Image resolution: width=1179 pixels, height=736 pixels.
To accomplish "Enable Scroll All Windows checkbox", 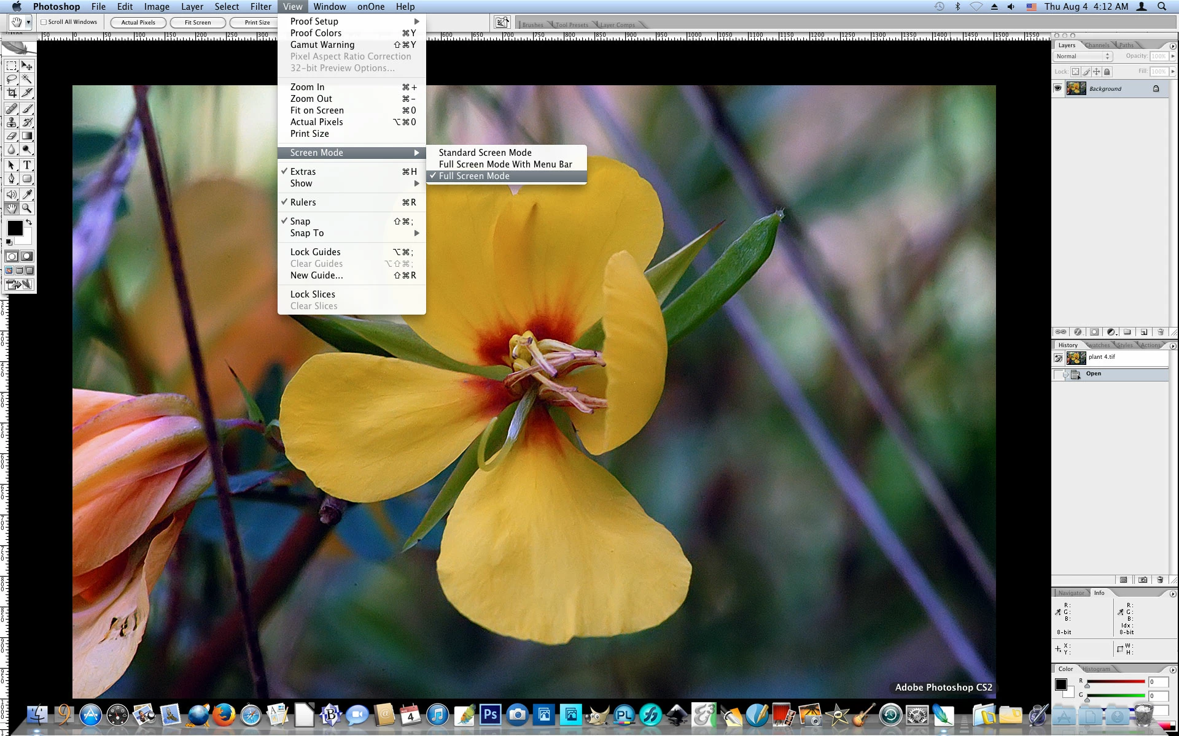I will [x=44, y=22].
